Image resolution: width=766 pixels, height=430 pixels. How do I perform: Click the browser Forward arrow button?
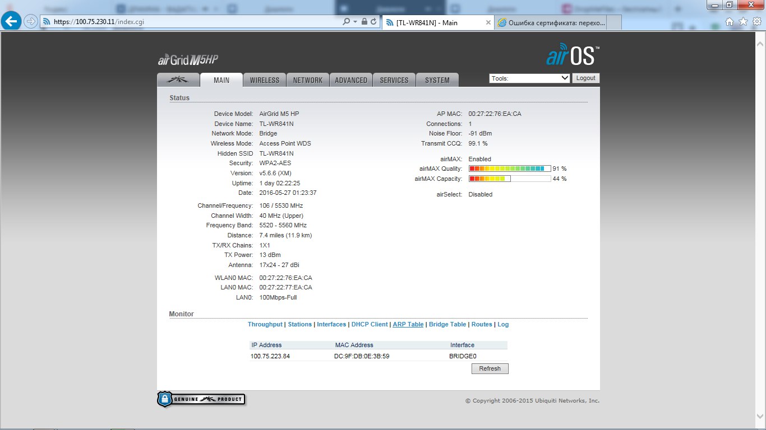(31, 22)
